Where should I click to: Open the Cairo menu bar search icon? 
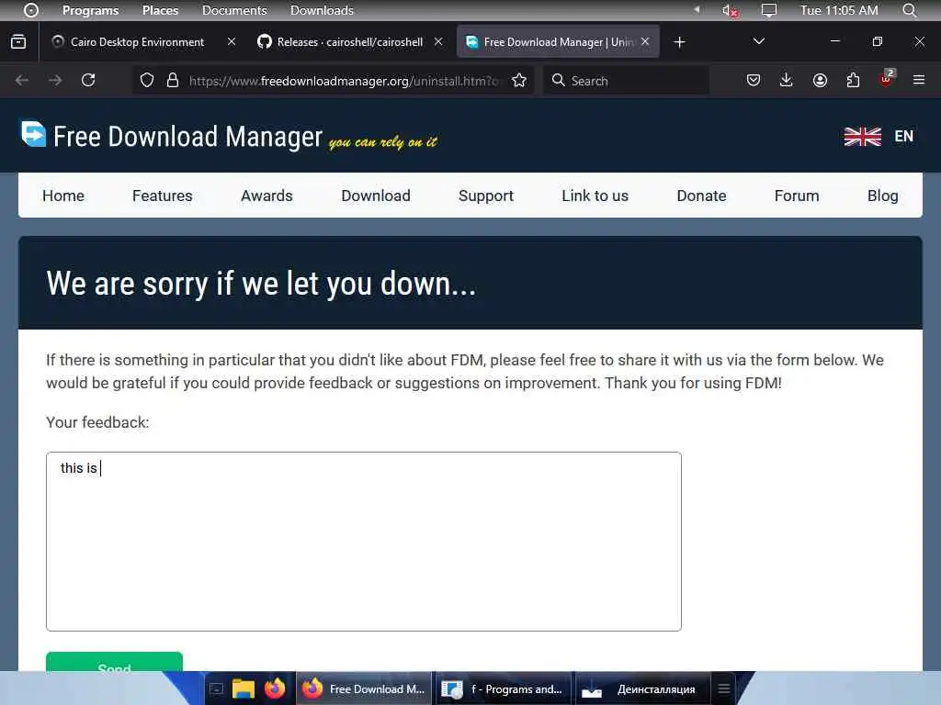click(909, 10)
